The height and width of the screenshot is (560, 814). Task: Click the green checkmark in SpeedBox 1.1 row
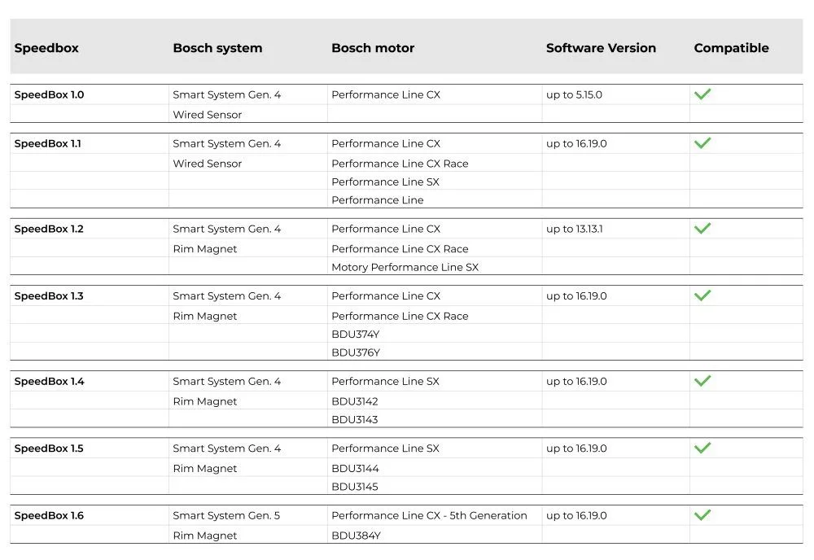pos(702,143)
